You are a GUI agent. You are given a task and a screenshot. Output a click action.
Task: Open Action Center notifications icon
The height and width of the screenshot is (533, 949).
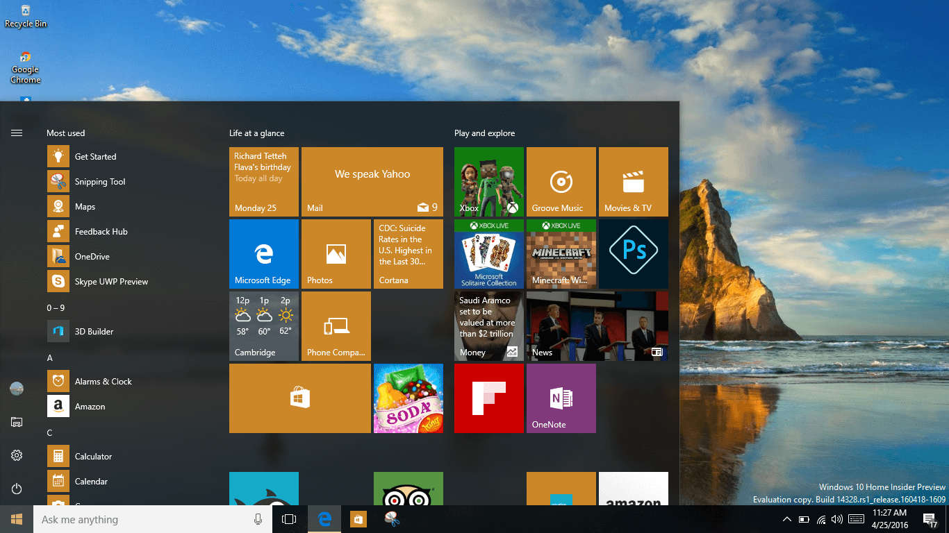930,519
